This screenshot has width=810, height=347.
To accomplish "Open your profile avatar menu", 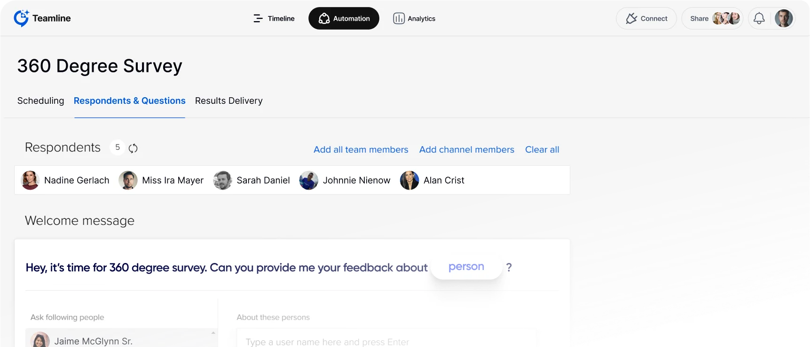I will 784,18.
